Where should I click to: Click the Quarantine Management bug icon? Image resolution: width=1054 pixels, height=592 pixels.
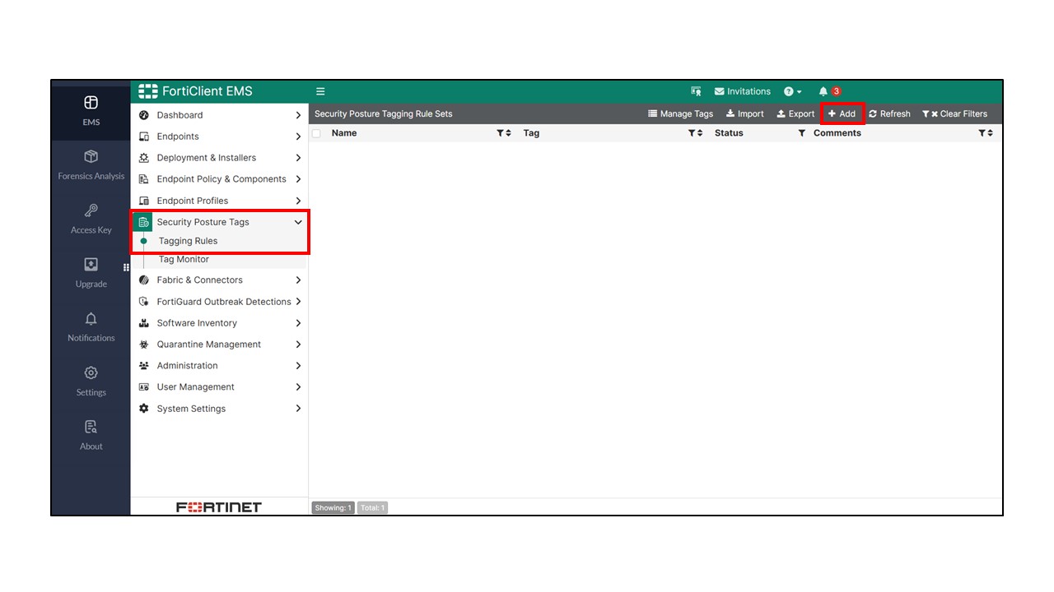[x=144, y=345]
